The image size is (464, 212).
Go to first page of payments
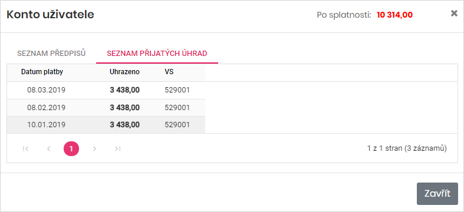pos(25,149)
